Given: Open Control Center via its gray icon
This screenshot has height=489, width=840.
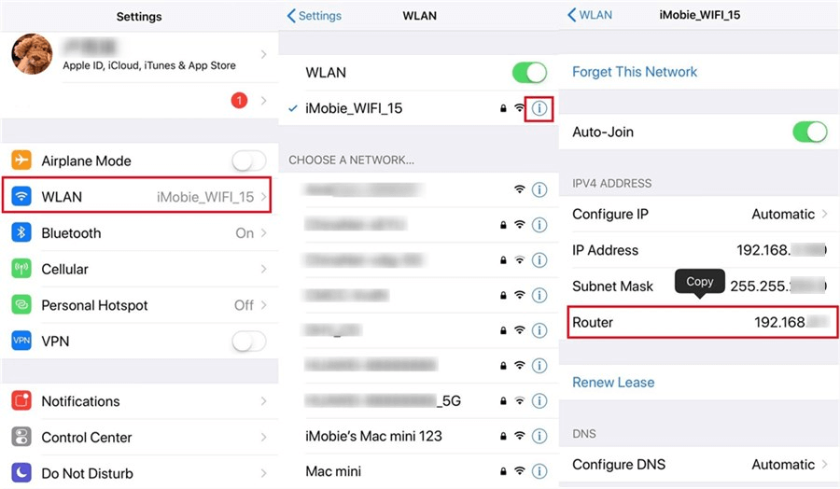Looking at the screenshot, I should coord(21,437).
